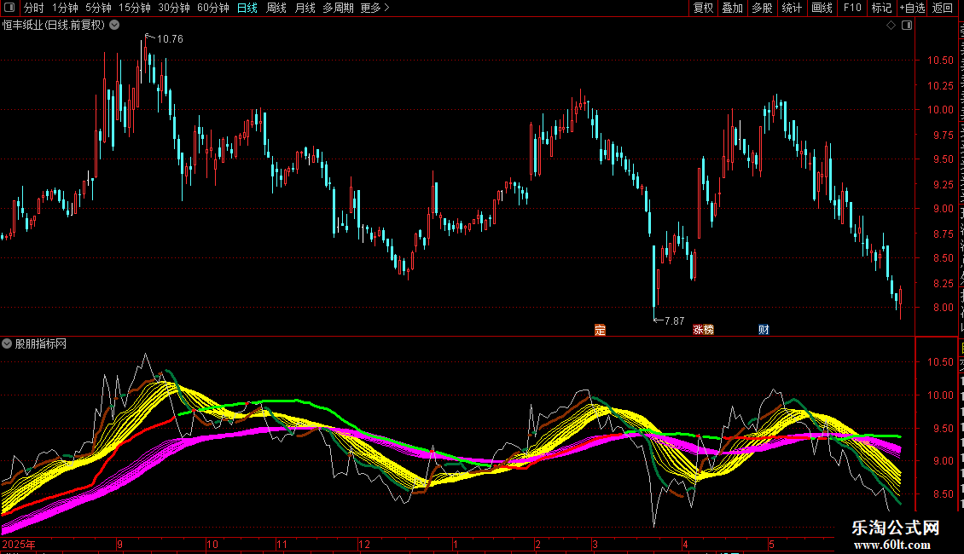
Task: Click the split-panel icon beside the diamond
Action: coord(907,26)
